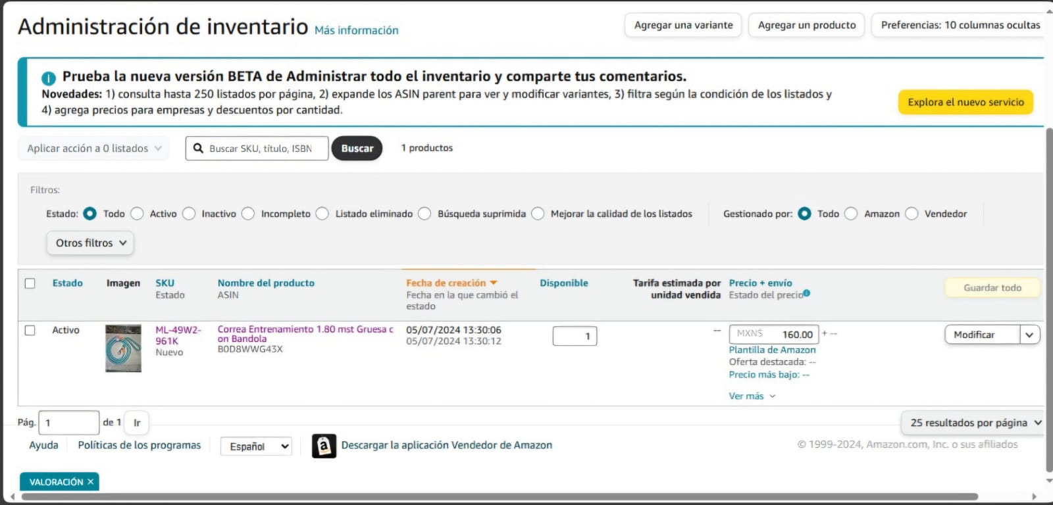Select the Listado eliminado filter
1053x505 pixels.
tap(322, 214)
